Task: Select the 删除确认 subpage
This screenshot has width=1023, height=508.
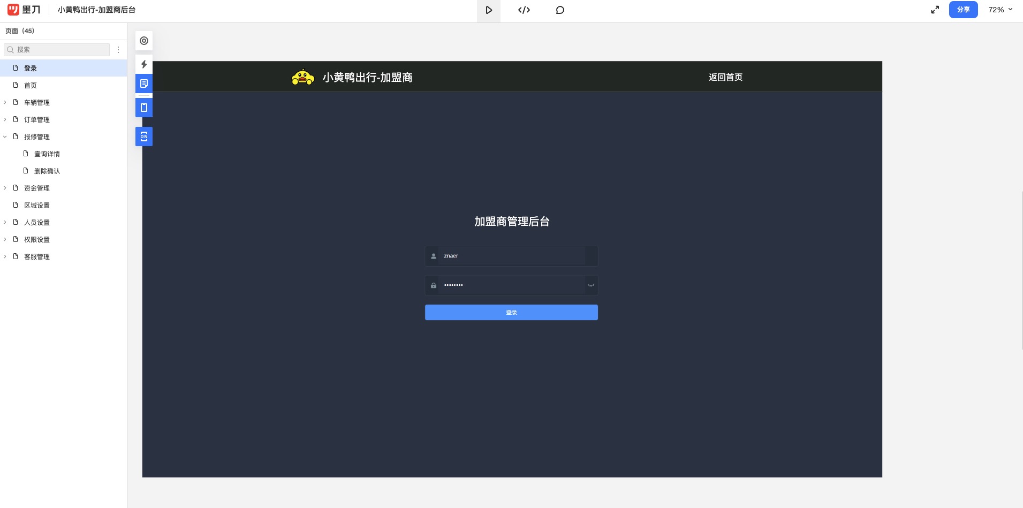Action: [x=63, y=171]
